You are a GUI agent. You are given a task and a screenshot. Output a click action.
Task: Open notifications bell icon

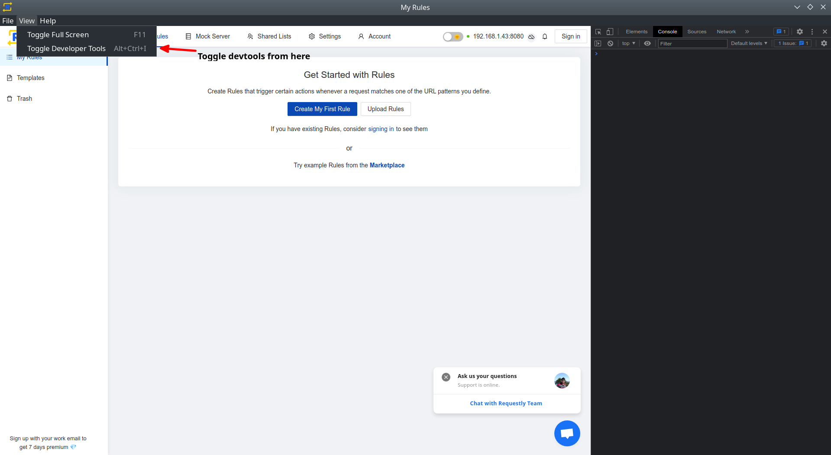pyautogui.click(x=545, y=37)
